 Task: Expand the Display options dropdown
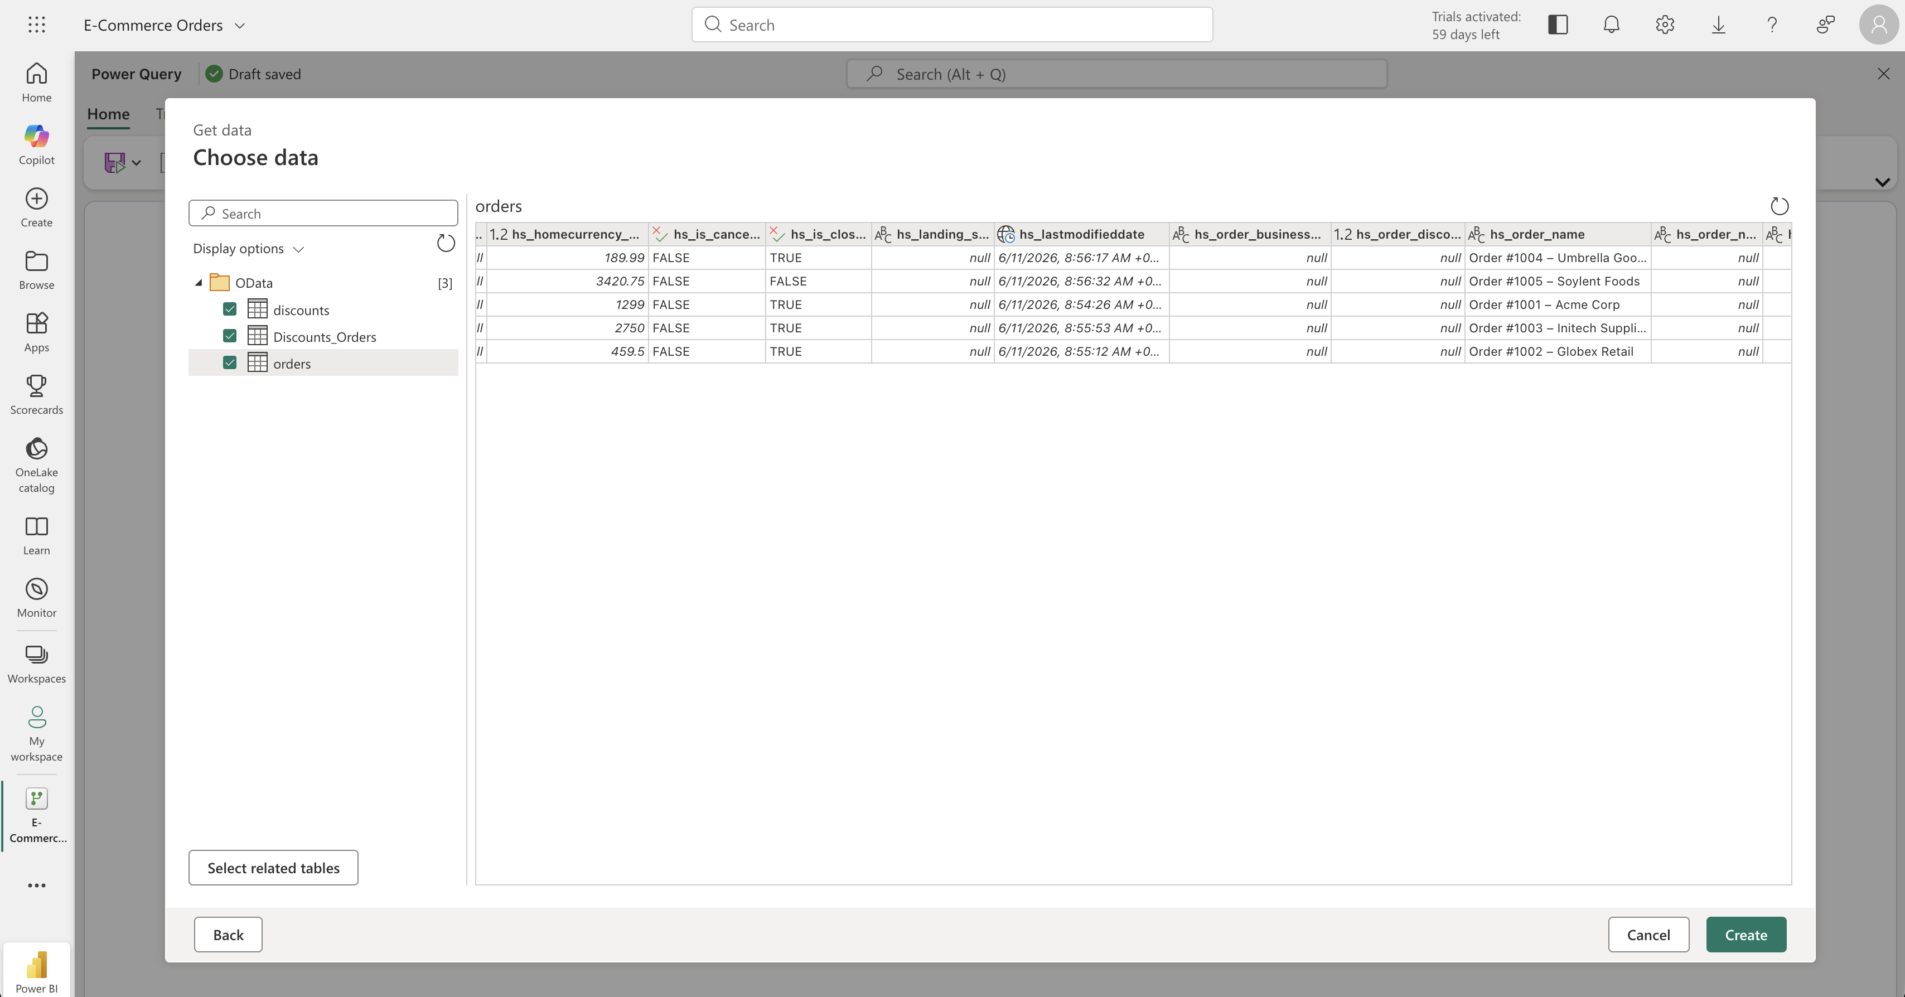coord(248,249)
